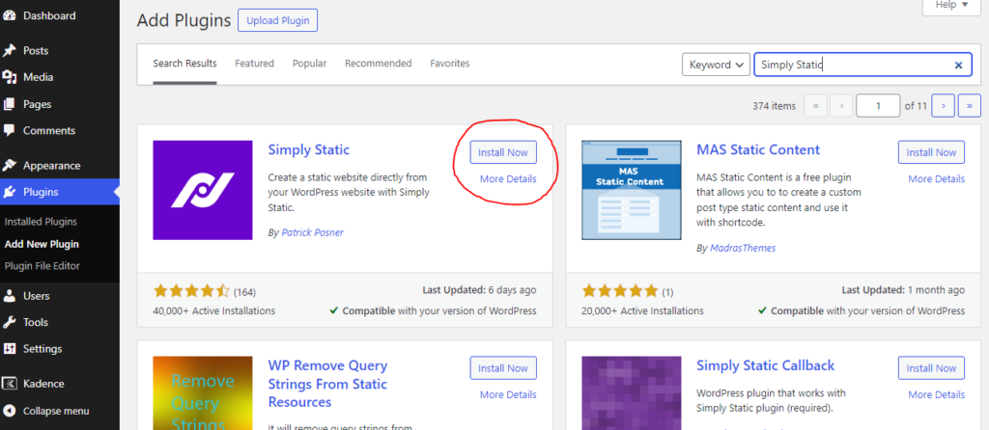989x430 pixels.
Task: Open More Details for WP Remove Query Strings
Action: [x=508, y=394]
